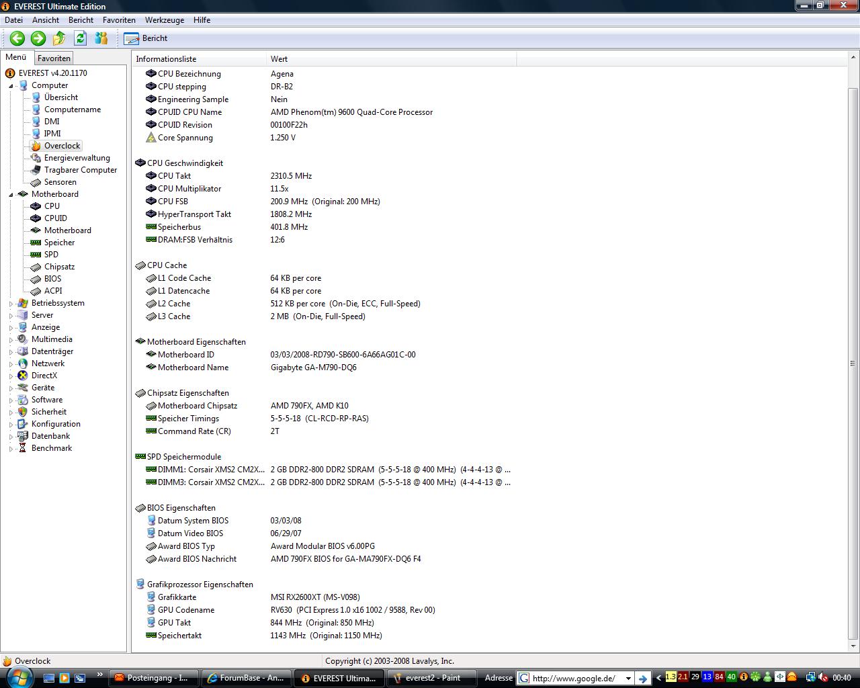Select the Motherboard Name row
The height and width of the screenshot is (688, 860).
coord(325,368)
